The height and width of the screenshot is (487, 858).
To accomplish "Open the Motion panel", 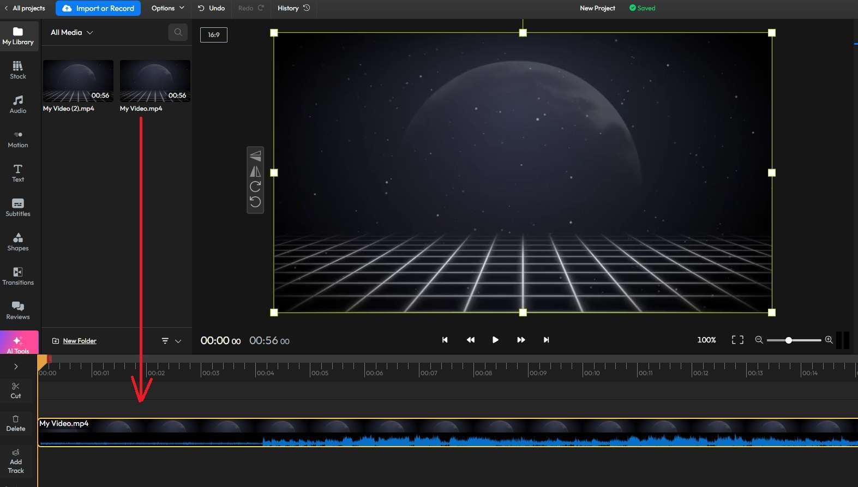I will coord(18,139).
